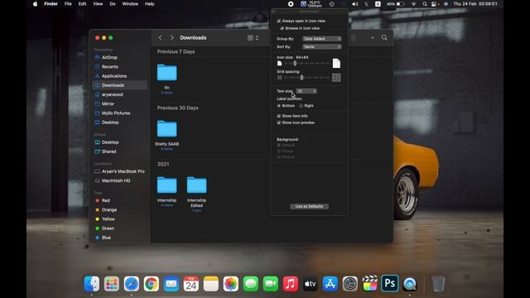Launch Google Chrome from the Dock

click(x=152, y=284)
